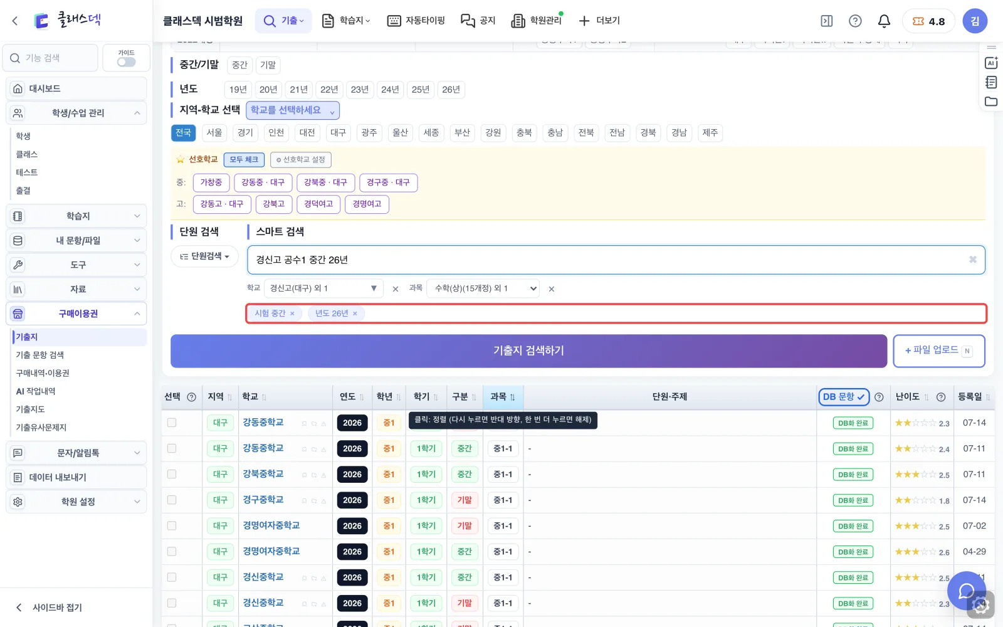Check the first 경명여자중학교 row checkbox
Viewport: 1003px width, 627px height.
(x=172, y=525)
